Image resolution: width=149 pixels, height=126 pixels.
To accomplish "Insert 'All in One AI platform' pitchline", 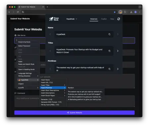I will [85, 97].
